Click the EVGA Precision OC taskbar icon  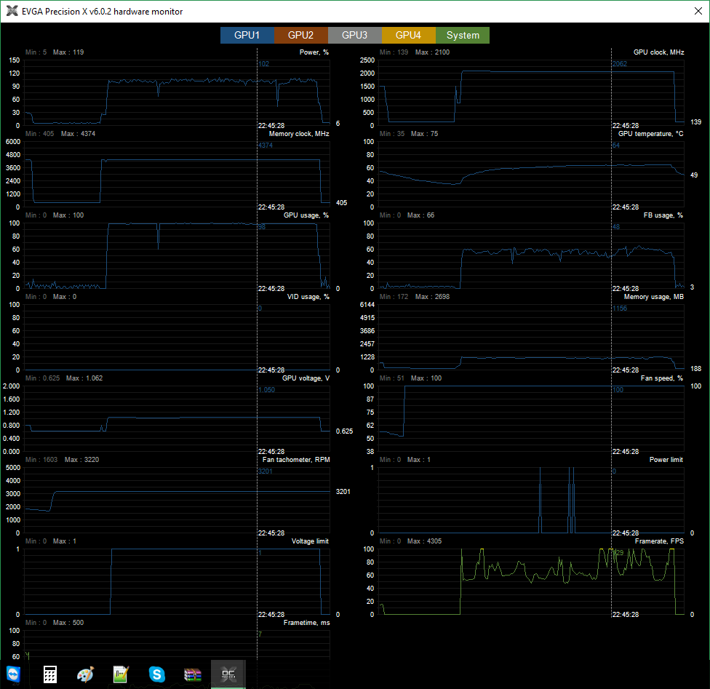coord(228,674)
